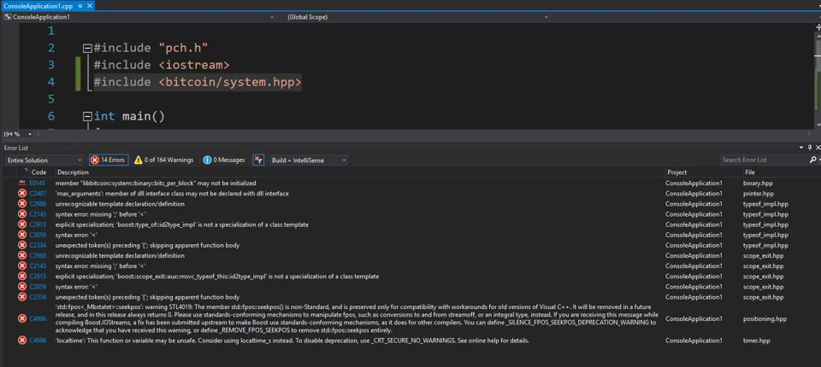Click the editor split window icon
Viewport: 821px width, 367px height.
818,27
